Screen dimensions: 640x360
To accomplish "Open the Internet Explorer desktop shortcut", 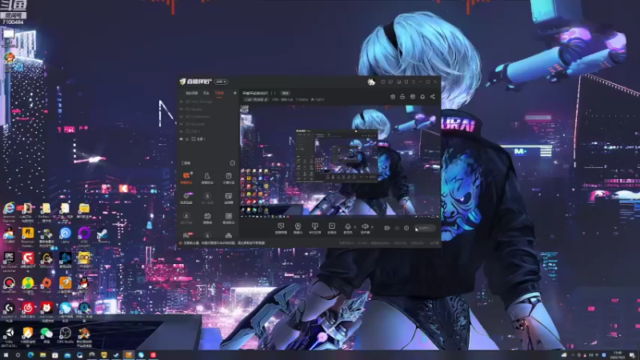I will click(x=9, y=211).
